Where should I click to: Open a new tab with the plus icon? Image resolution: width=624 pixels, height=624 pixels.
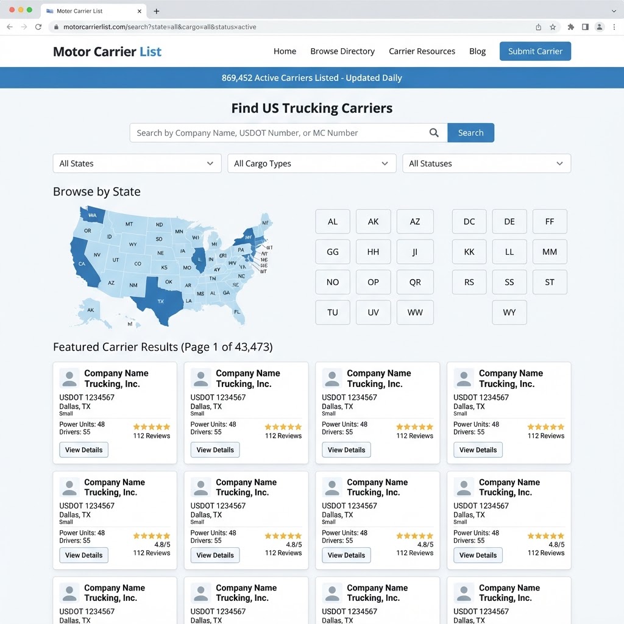click(157, 11)
